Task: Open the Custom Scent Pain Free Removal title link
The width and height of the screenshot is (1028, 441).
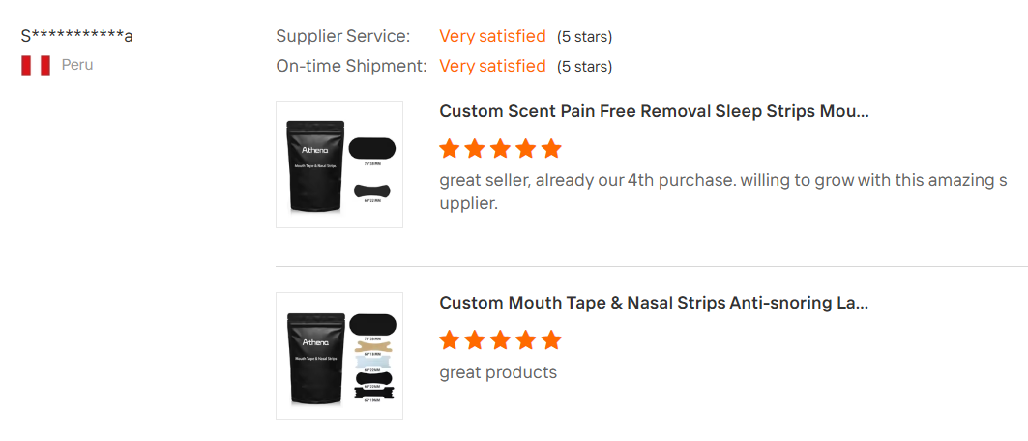Action: pyautogui.click(x=655, y=111)
